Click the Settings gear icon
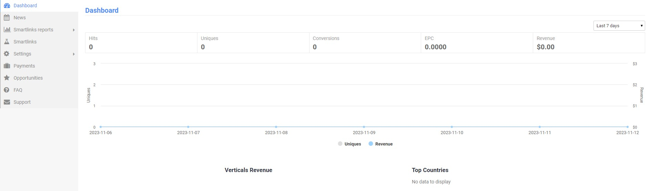This screenshot has height=191, width=650. pos(7,54)
